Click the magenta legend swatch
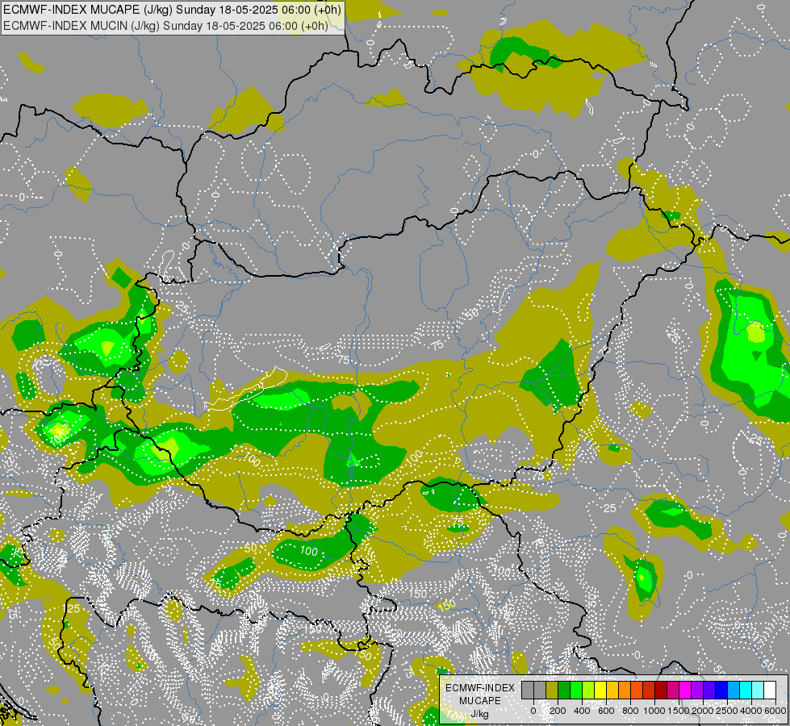Screen dimensions: 790x726 pos(686,691)
